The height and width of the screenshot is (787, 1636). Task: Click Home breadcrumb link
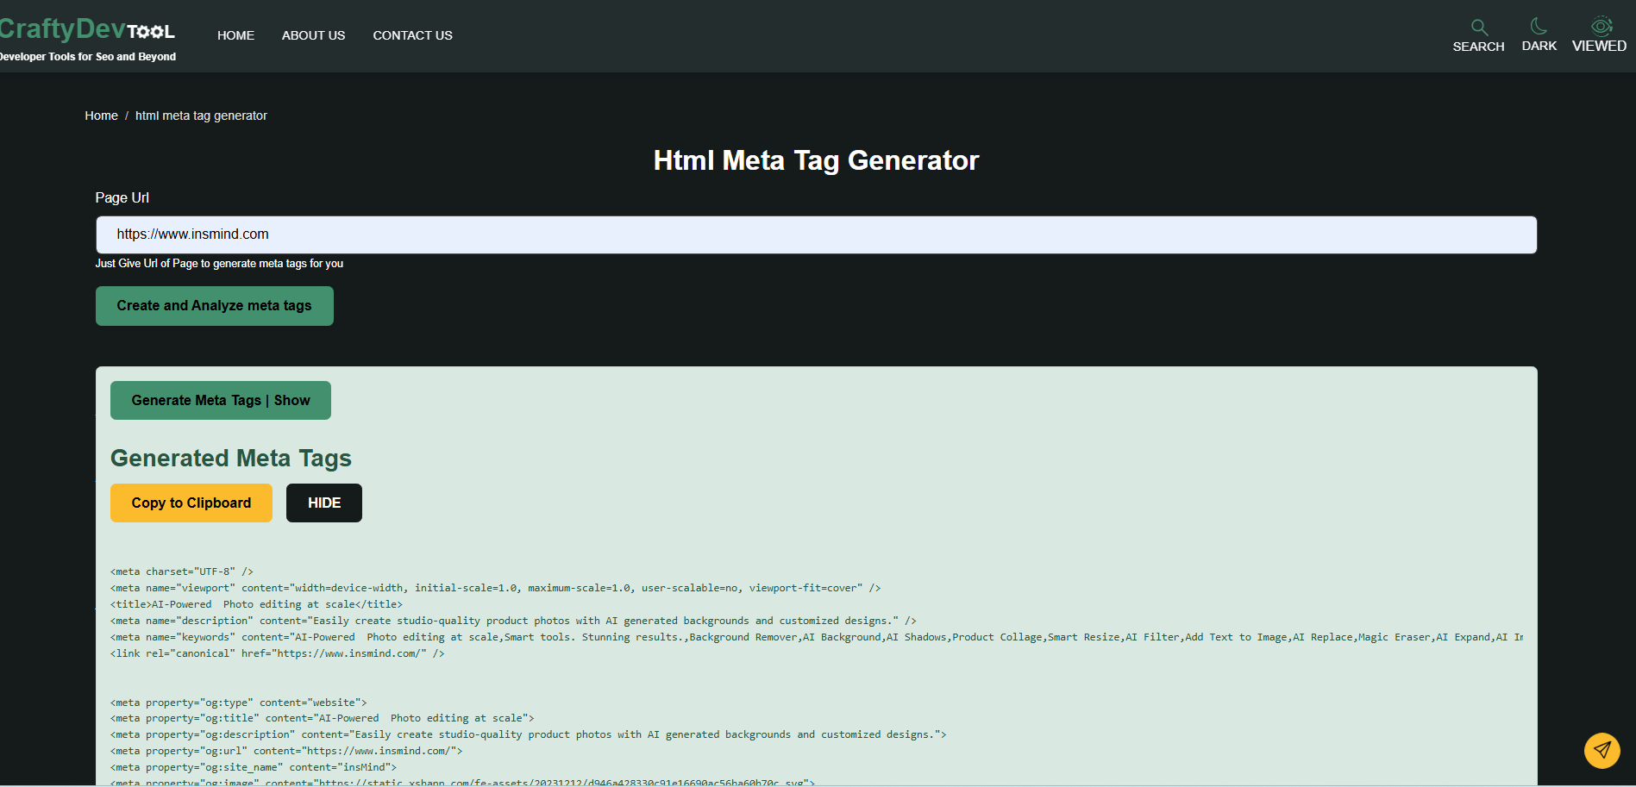(101, 116)
